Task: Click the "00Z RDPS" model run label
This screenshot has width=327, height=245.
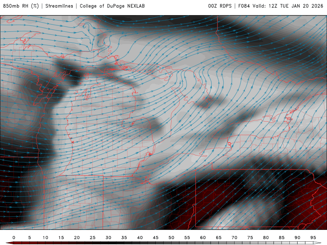Action: click(x=220, y=6)
